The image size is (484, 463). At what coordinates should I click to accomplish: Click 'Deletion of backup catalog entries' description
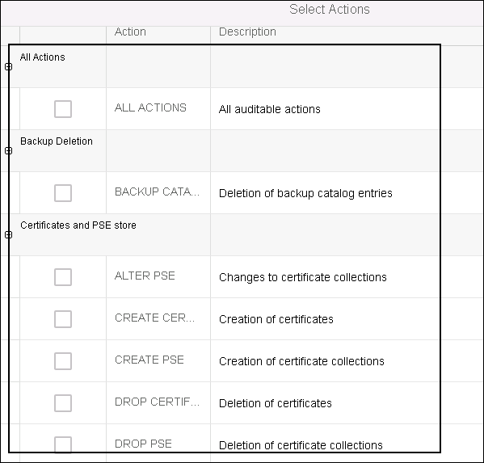click(x=305, y=193)
